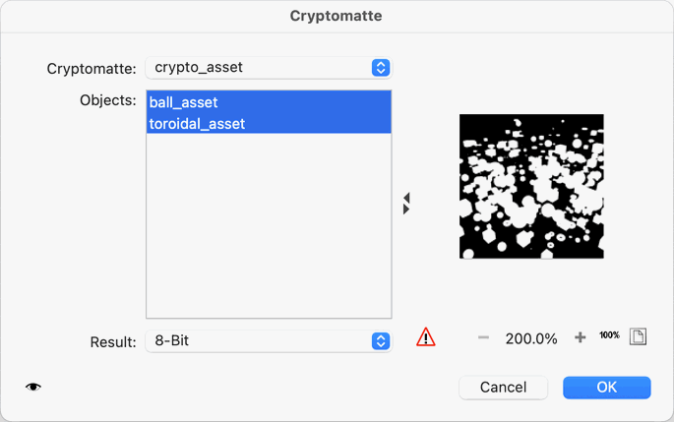This screenshot has width=674, height=422.
Task: Click the left-pointing triangle beside the list
Action: point(406,199)
